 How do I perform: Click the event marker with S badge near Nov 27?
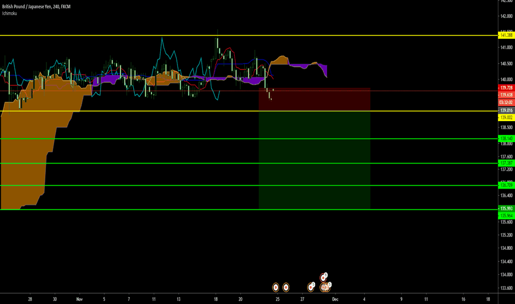click(311, 287)
